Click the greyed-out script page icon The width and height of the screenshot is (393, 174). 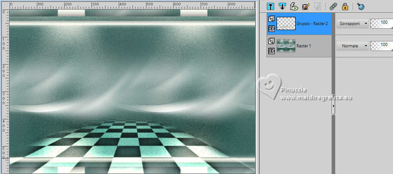tap(317, 6)
